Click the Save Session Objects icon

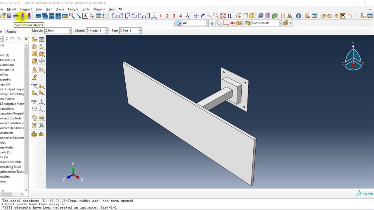[22, 16]
